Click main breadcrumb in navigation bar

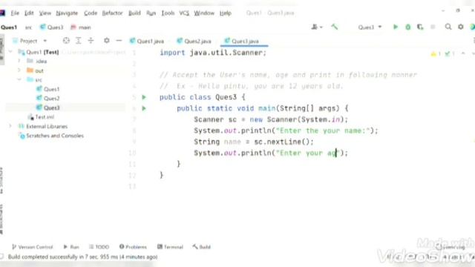coord(81,27)
